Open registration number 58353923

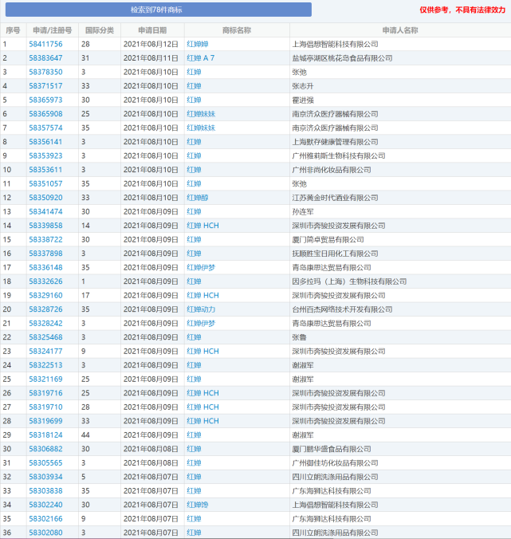point(45,155)
